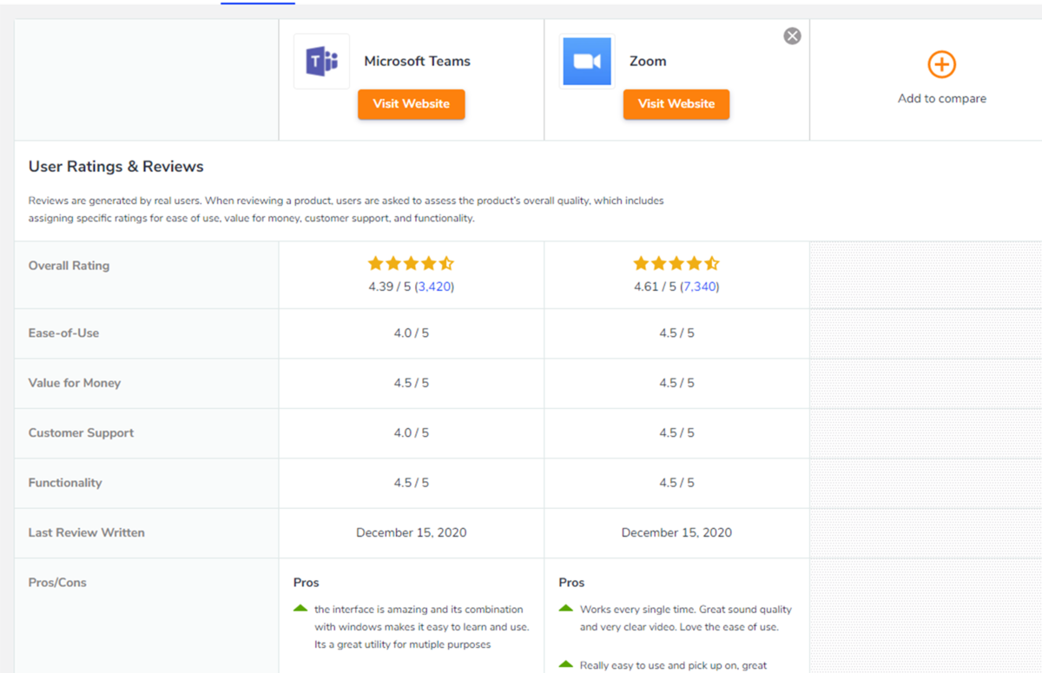Click the Functionality row label

click(65, 483)
